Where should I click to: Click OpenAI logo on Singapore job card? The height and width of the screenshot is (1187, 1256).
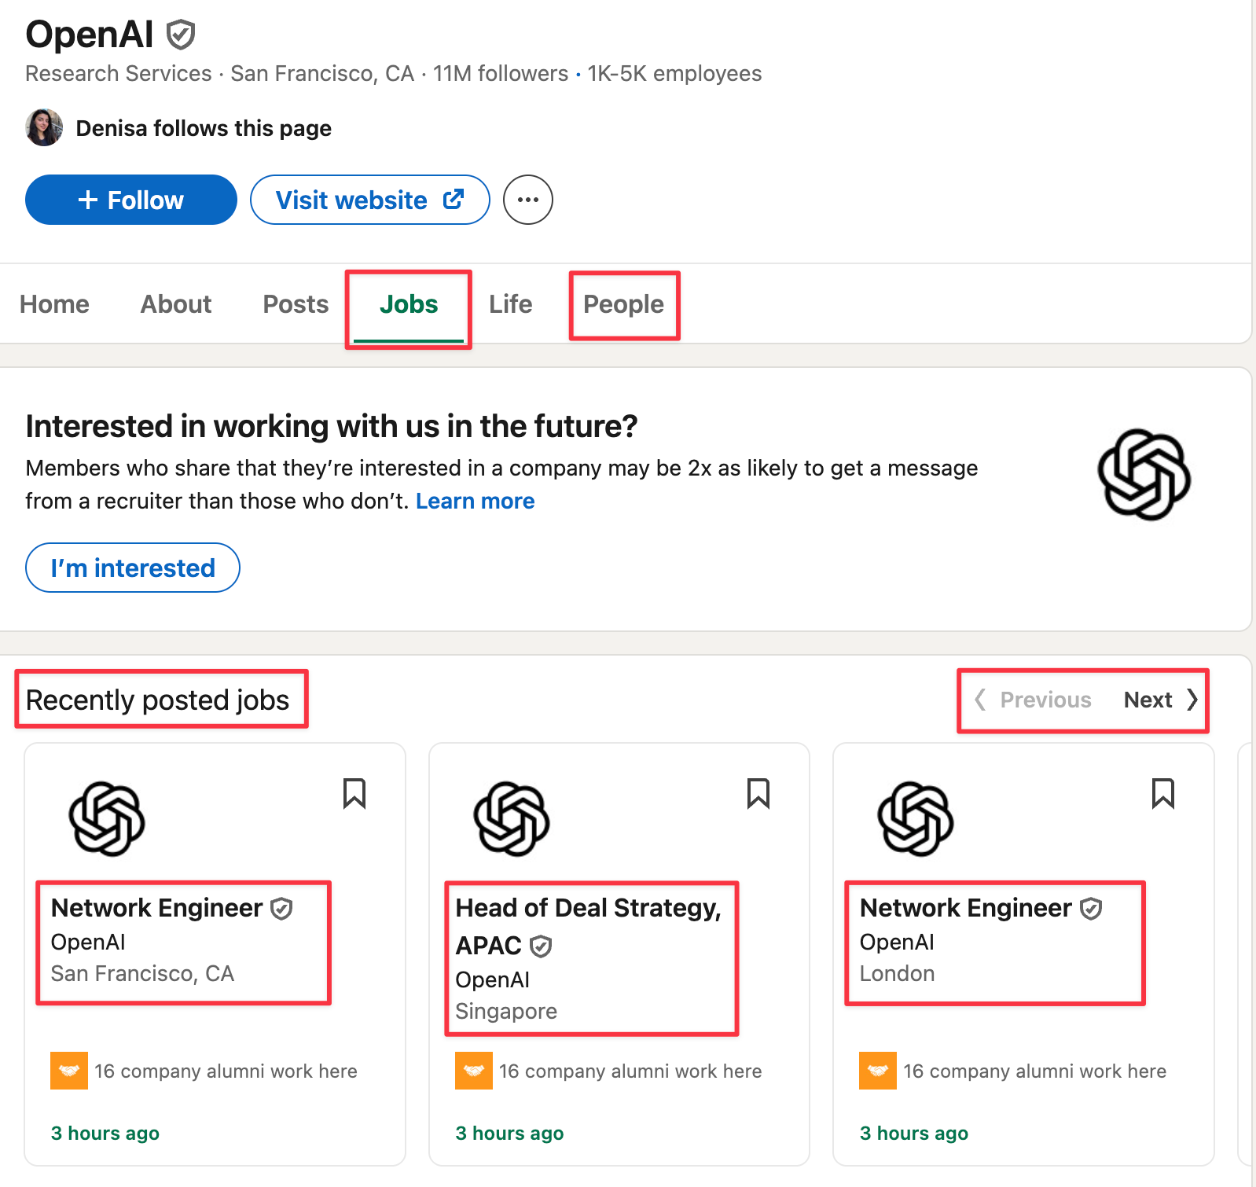[512, 818]
